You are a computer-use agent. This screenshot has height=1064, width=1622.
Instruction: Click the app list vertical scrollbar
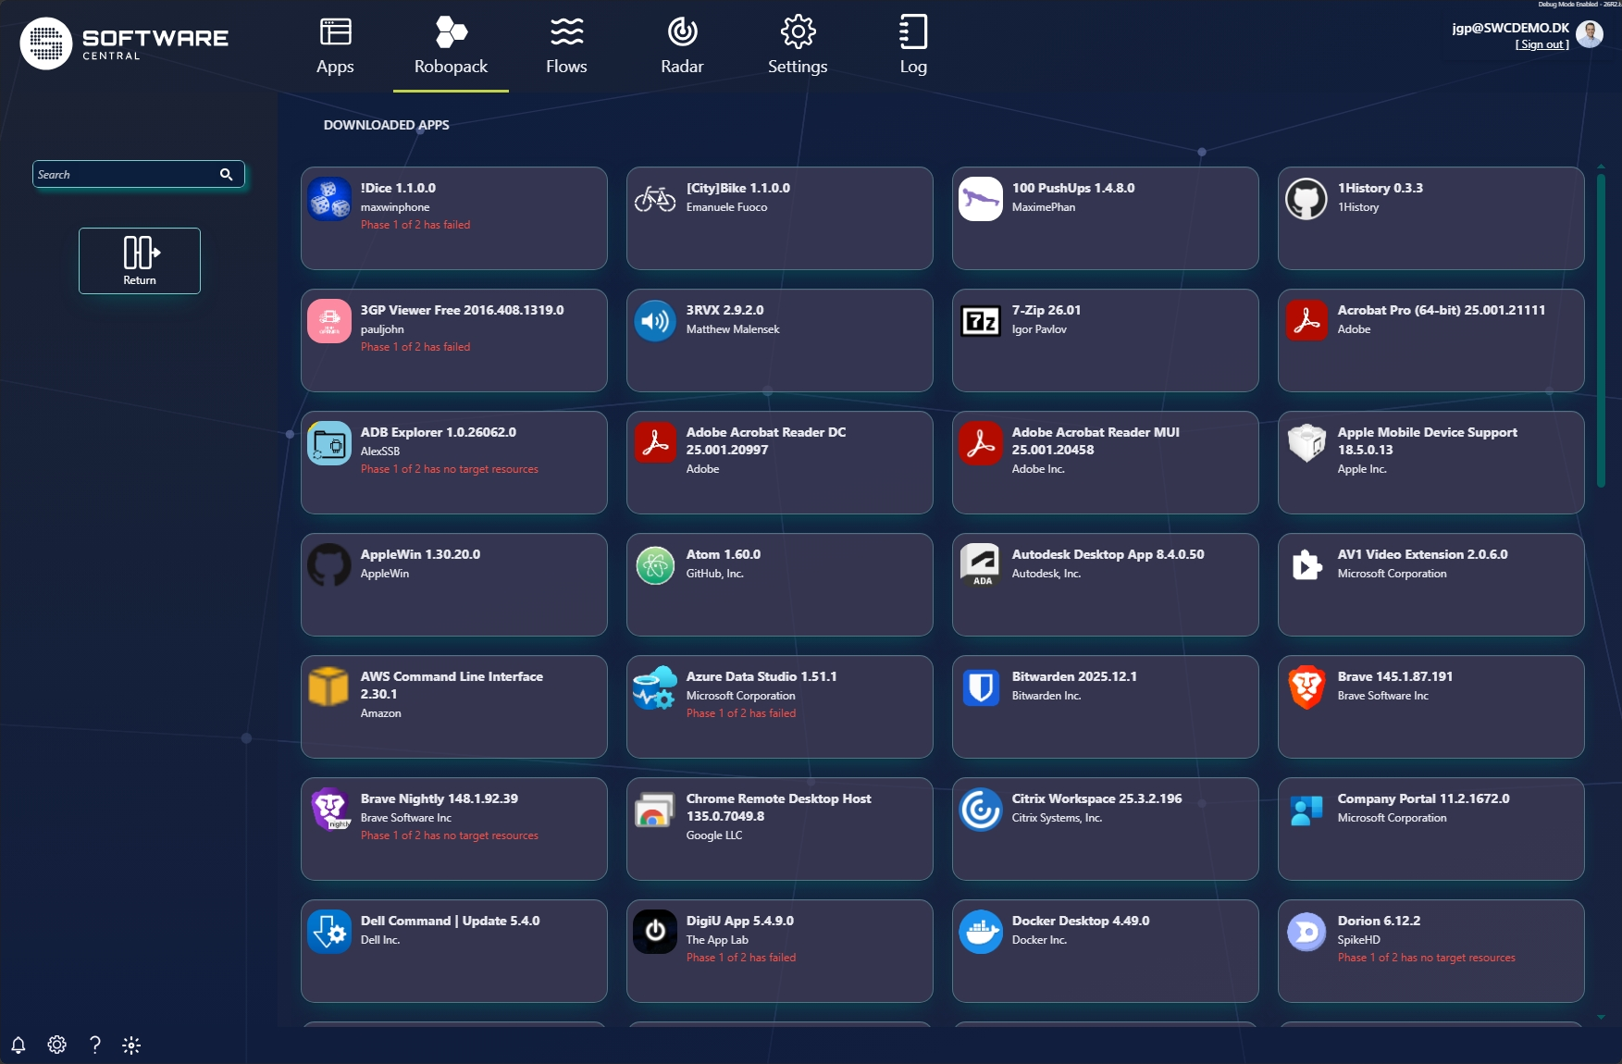coord(1601,330)
